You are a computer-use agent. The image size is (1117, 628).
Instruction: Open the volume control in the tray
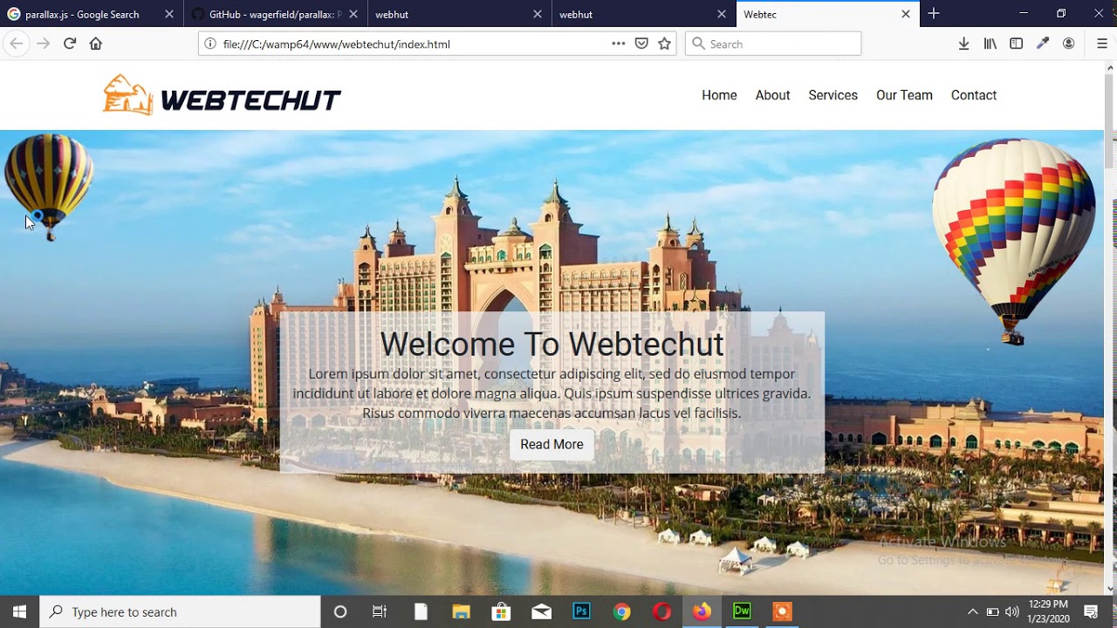coord(1012,611)
